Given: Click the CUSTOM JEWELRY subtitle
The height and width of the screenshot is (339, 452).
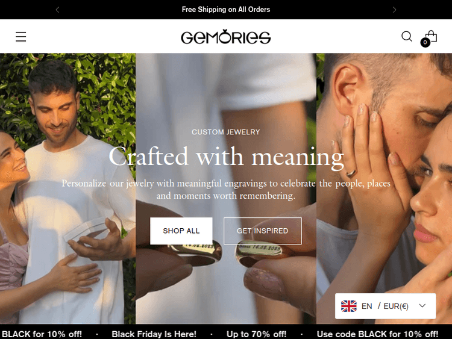Looking at the screenshot, I should (226, 132).
